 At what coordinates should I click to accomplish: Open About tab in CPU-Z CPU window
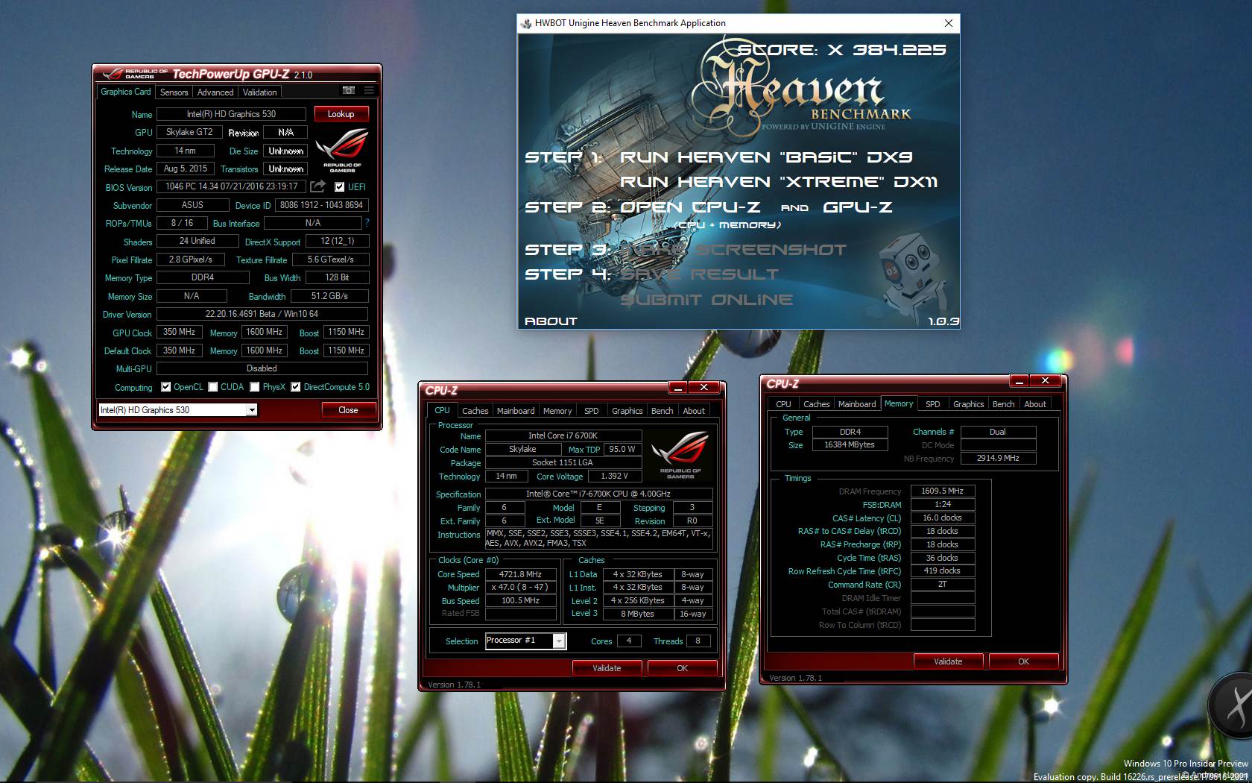[x=694, y=411]
